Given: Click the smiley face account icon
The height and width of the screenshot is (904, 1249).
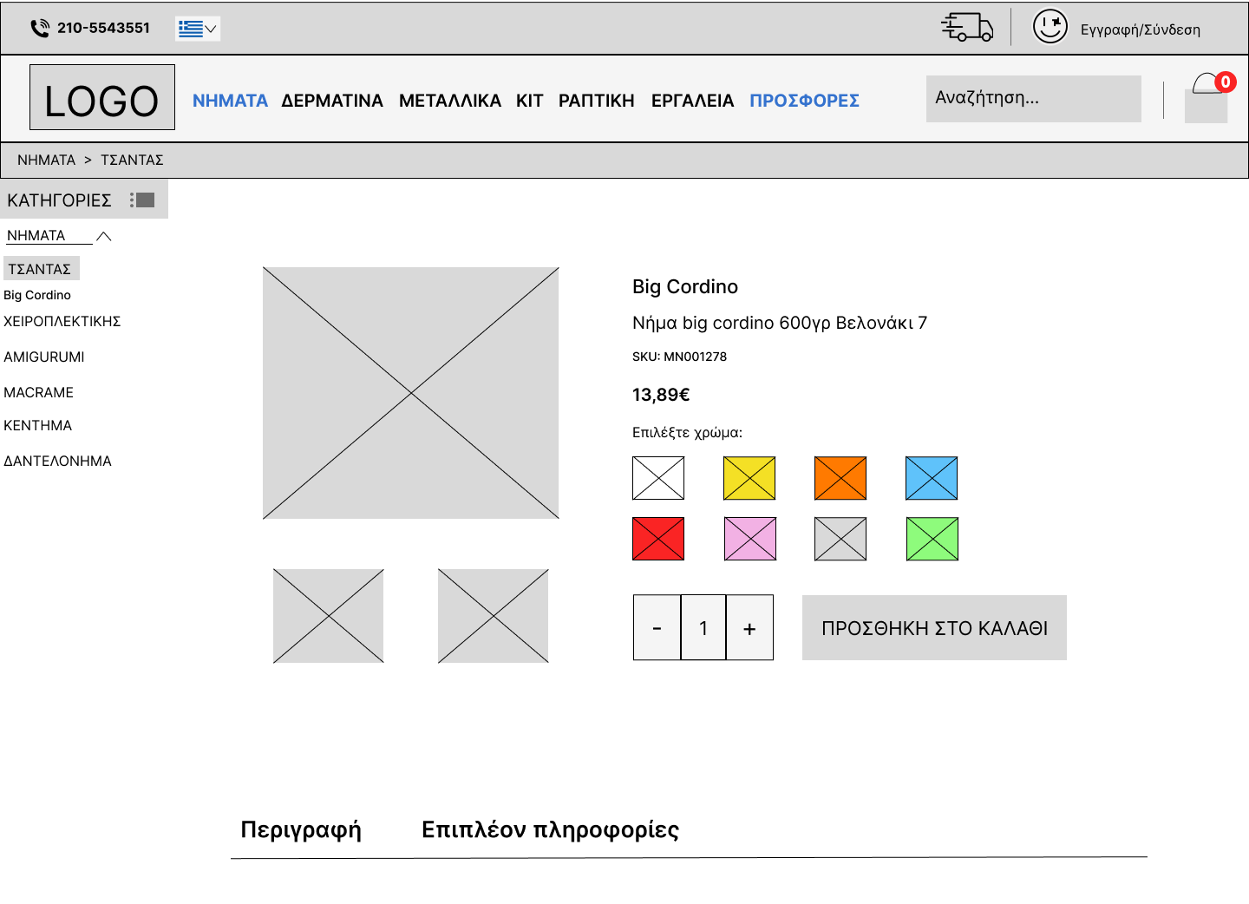Looking at the screenshot, I should [1050, 26].
